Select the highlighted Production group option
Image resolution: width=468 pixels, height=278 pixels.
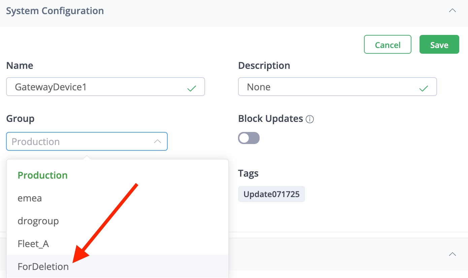[x=43, y=175]
